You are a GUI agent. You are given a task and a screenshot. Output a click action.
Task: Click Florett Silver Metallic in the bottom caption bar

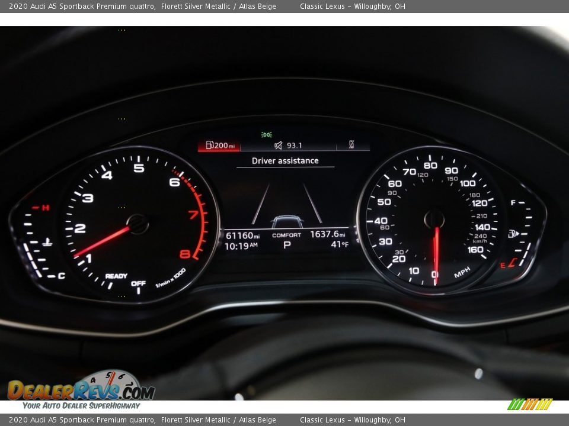196,420
